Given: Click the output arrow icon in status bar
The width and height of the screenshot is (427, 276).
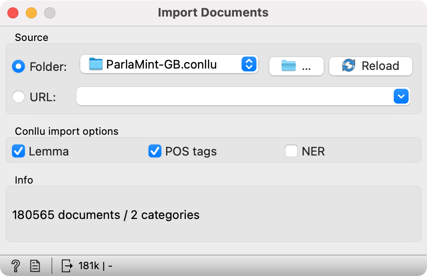Looking at the screenshot, I should [67, 265].
